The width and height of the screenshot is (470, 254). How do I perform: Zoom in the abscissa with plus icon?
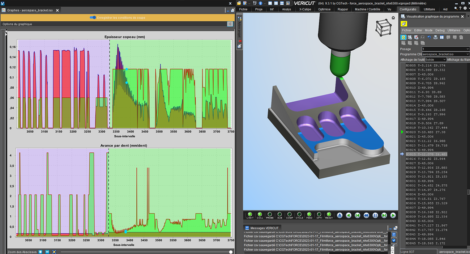coord(40,252)
